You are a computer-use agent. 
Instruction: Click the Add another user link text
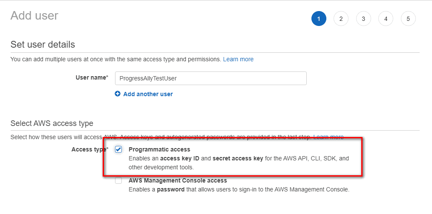[148, 94]
